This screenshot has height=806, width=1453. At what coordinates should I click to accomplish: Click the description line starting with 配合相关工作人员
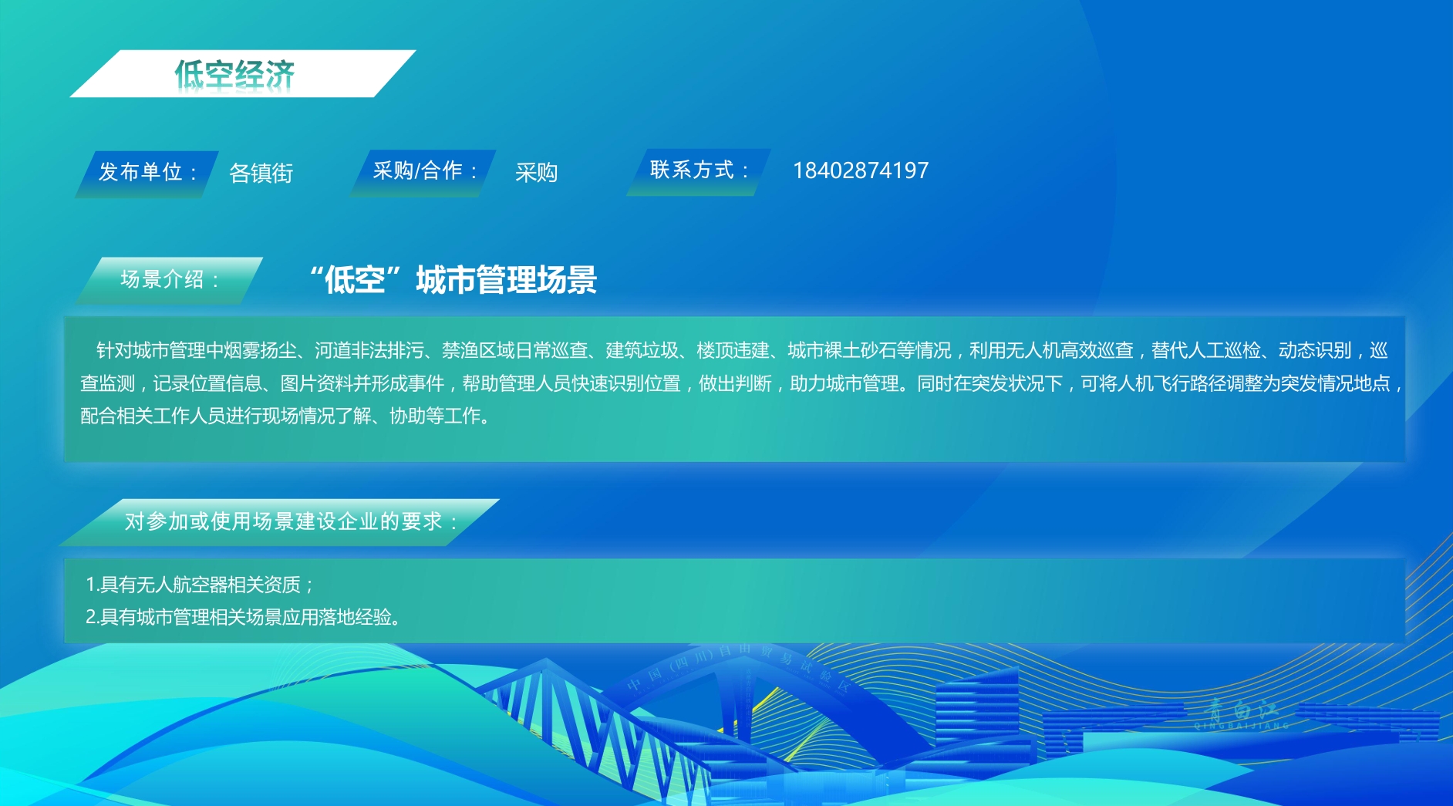click(285, 416)
